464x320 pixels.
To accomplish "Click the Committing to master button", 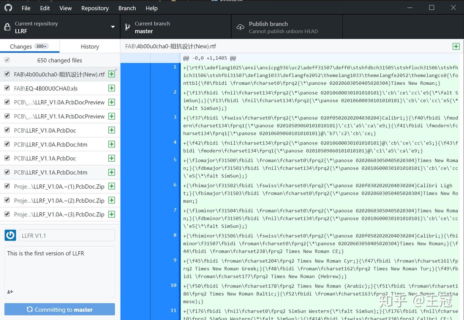I will (x=60, y=309).
